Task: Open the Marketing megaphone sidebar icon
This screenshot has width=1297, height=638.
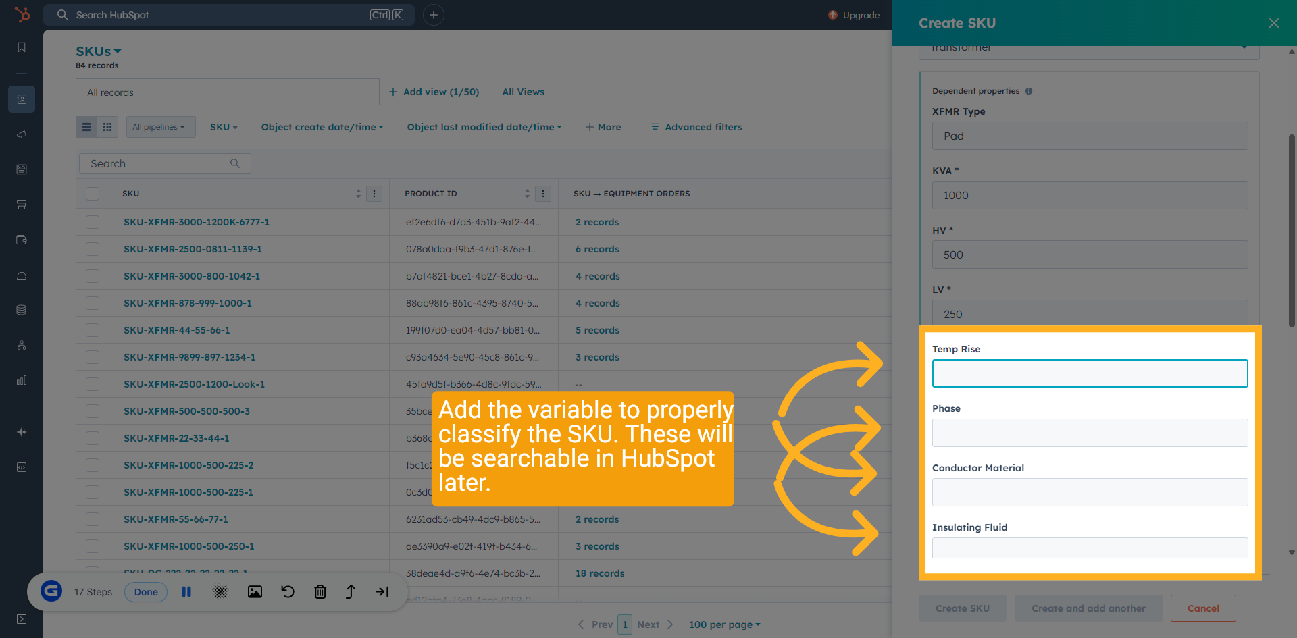Action: coord(22,134)
